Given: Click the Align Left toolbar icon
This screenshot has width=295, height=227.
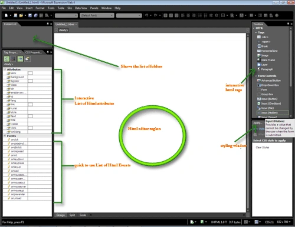Looking at the screenshot, I should pos(183,15).
